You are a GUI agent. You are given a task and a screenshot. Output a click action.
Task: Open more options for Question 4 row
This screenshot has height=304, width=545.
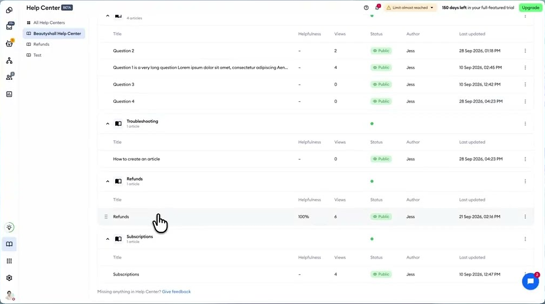pos(525,101)
